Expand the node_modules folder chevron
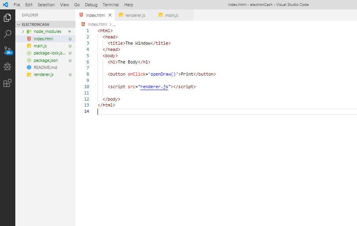357x226 pixels. pos(23,32)
